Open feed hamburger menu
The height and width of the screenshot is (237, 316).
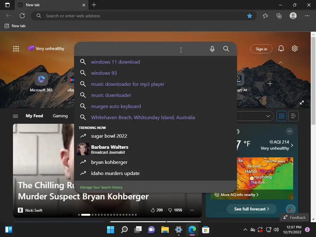tap(15, 116)
